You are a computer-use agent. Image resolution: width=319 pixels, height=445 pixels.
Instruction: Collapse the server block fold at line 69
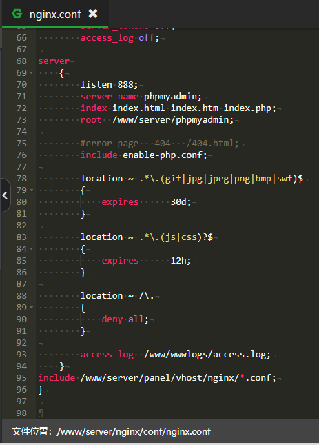click(x=32, y=73)
